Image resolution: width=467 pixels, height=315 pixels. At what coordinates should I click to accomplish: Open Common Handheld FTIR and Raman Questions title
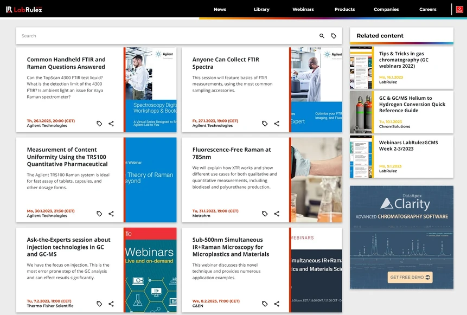click(66, 63)
